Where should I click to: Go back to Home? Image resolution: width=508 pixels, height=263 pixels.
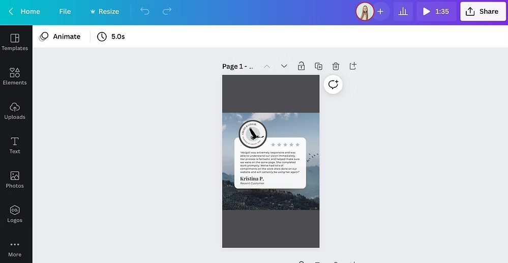30,12
